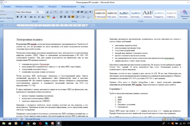
Task: Open the Opera browser from the taskbar
Action: (40, 123)
